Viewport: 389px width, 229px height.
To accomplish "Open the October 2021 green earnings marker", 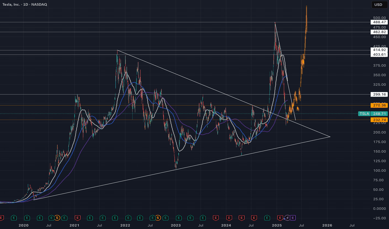I will point(115,218).
